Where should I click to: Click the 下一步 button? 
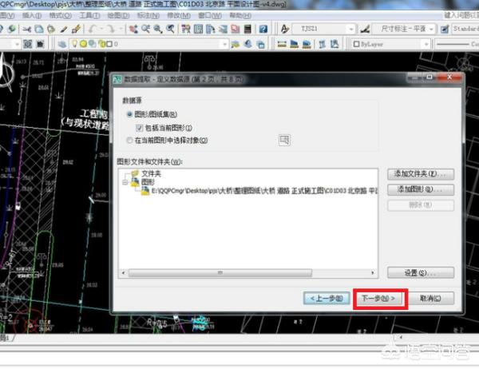point(380,298)
